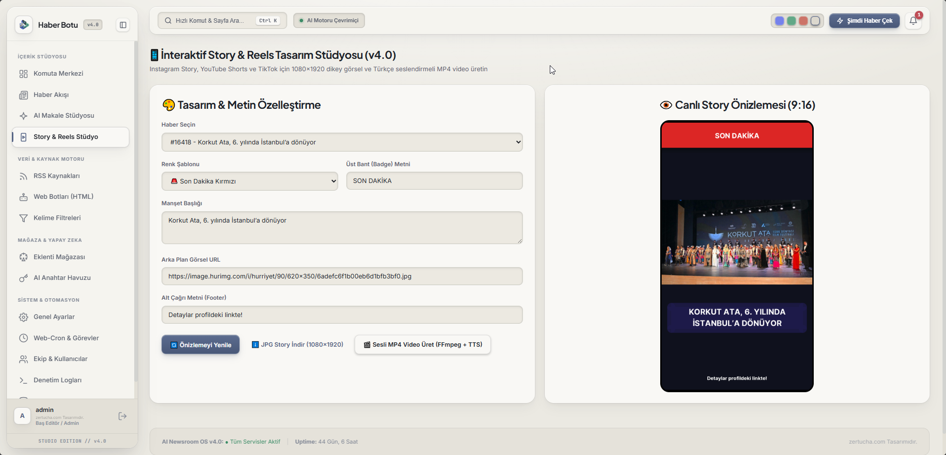
Task: Click the Tüm Servisler Aktif status text
Action: pos(255,442)
